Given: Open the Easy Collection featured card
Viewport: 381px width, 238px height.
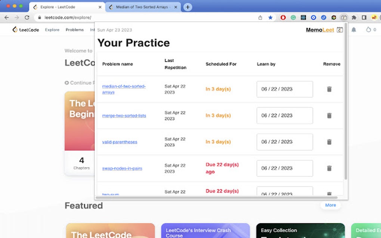Looking at the screenshot, I should pyautogui.click(x=300, y=231).
